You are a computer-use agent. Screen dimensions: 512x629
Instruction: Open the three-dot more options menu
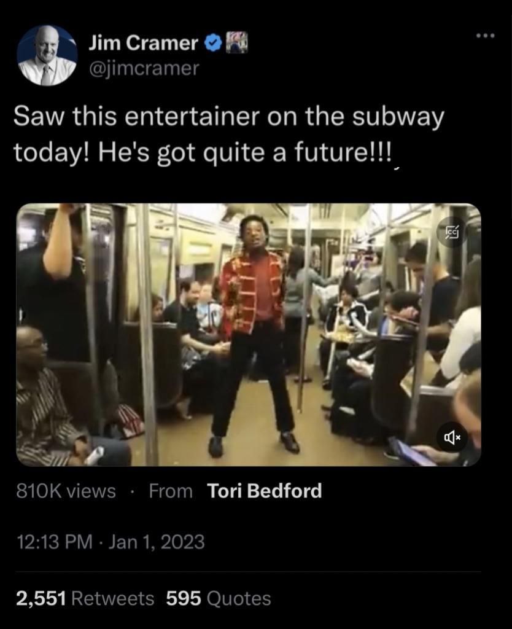[486, 36]
